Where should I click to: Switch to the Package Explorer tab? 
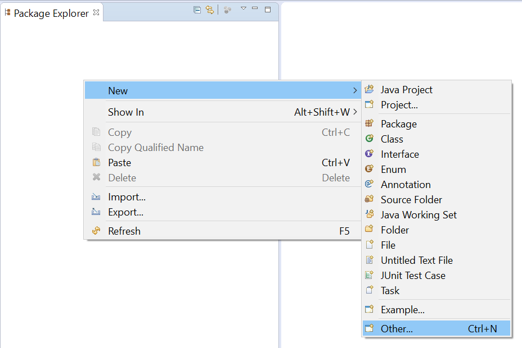point(51,13)
